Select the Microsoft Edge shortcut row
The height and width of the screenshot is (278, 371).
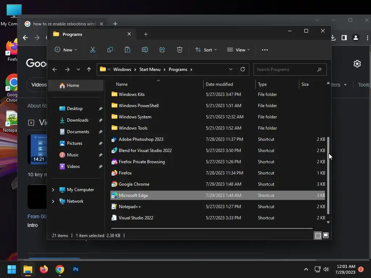(x=218, y=195)
